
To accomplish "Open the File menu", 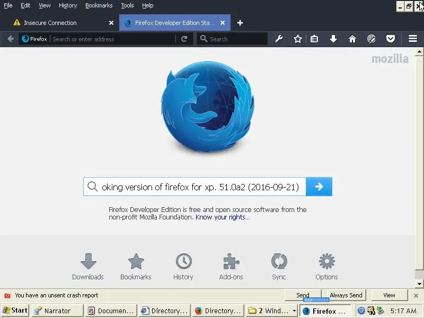I will pos(8,5).
